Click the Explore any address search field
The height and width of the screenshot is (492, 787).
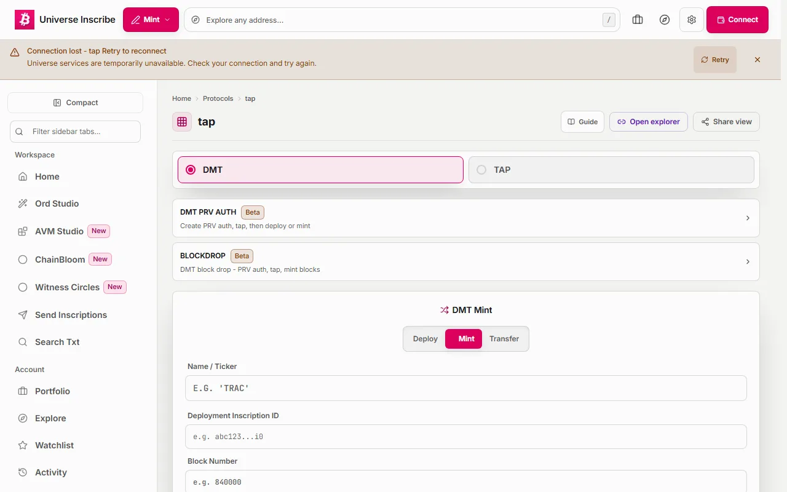click(402, 20)
